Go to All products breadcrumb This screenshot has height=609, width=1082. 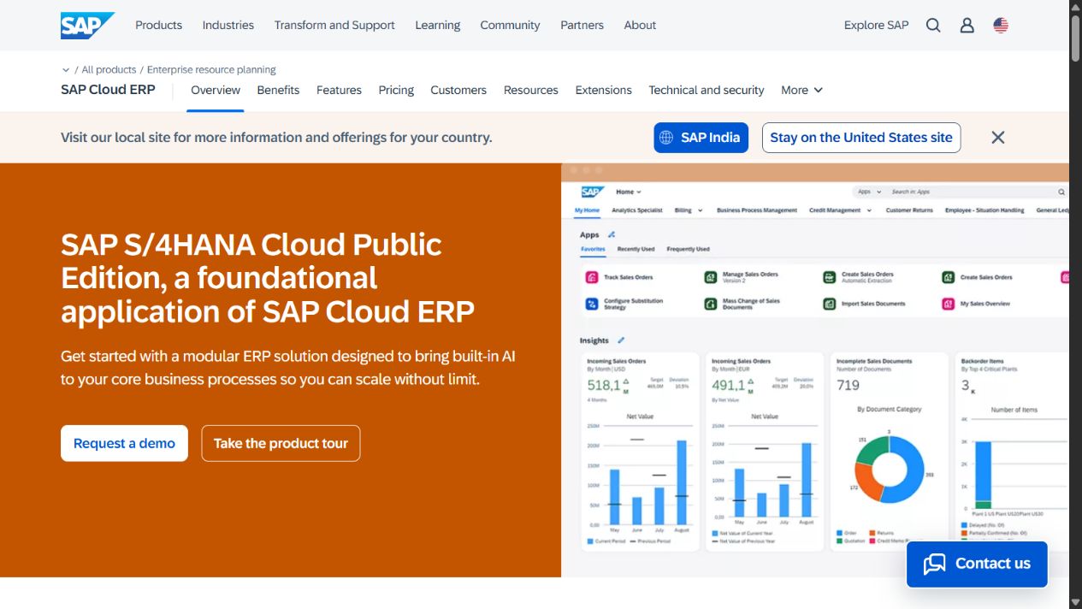click(109, 70)
